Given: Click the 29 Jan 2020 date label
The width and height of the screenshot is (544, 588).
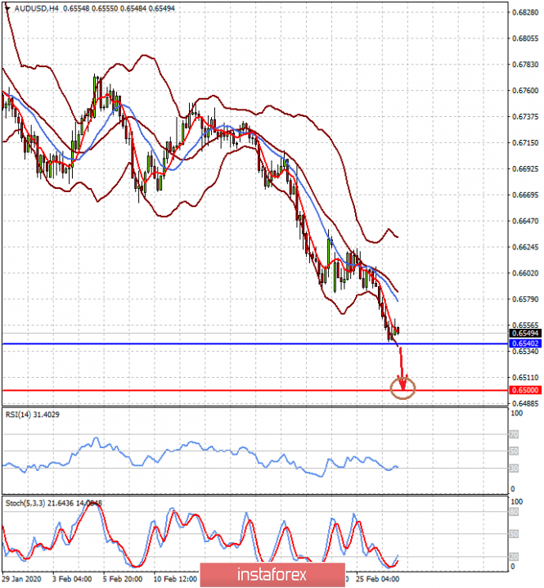Looking at the screenshot, I should (24, 577).
